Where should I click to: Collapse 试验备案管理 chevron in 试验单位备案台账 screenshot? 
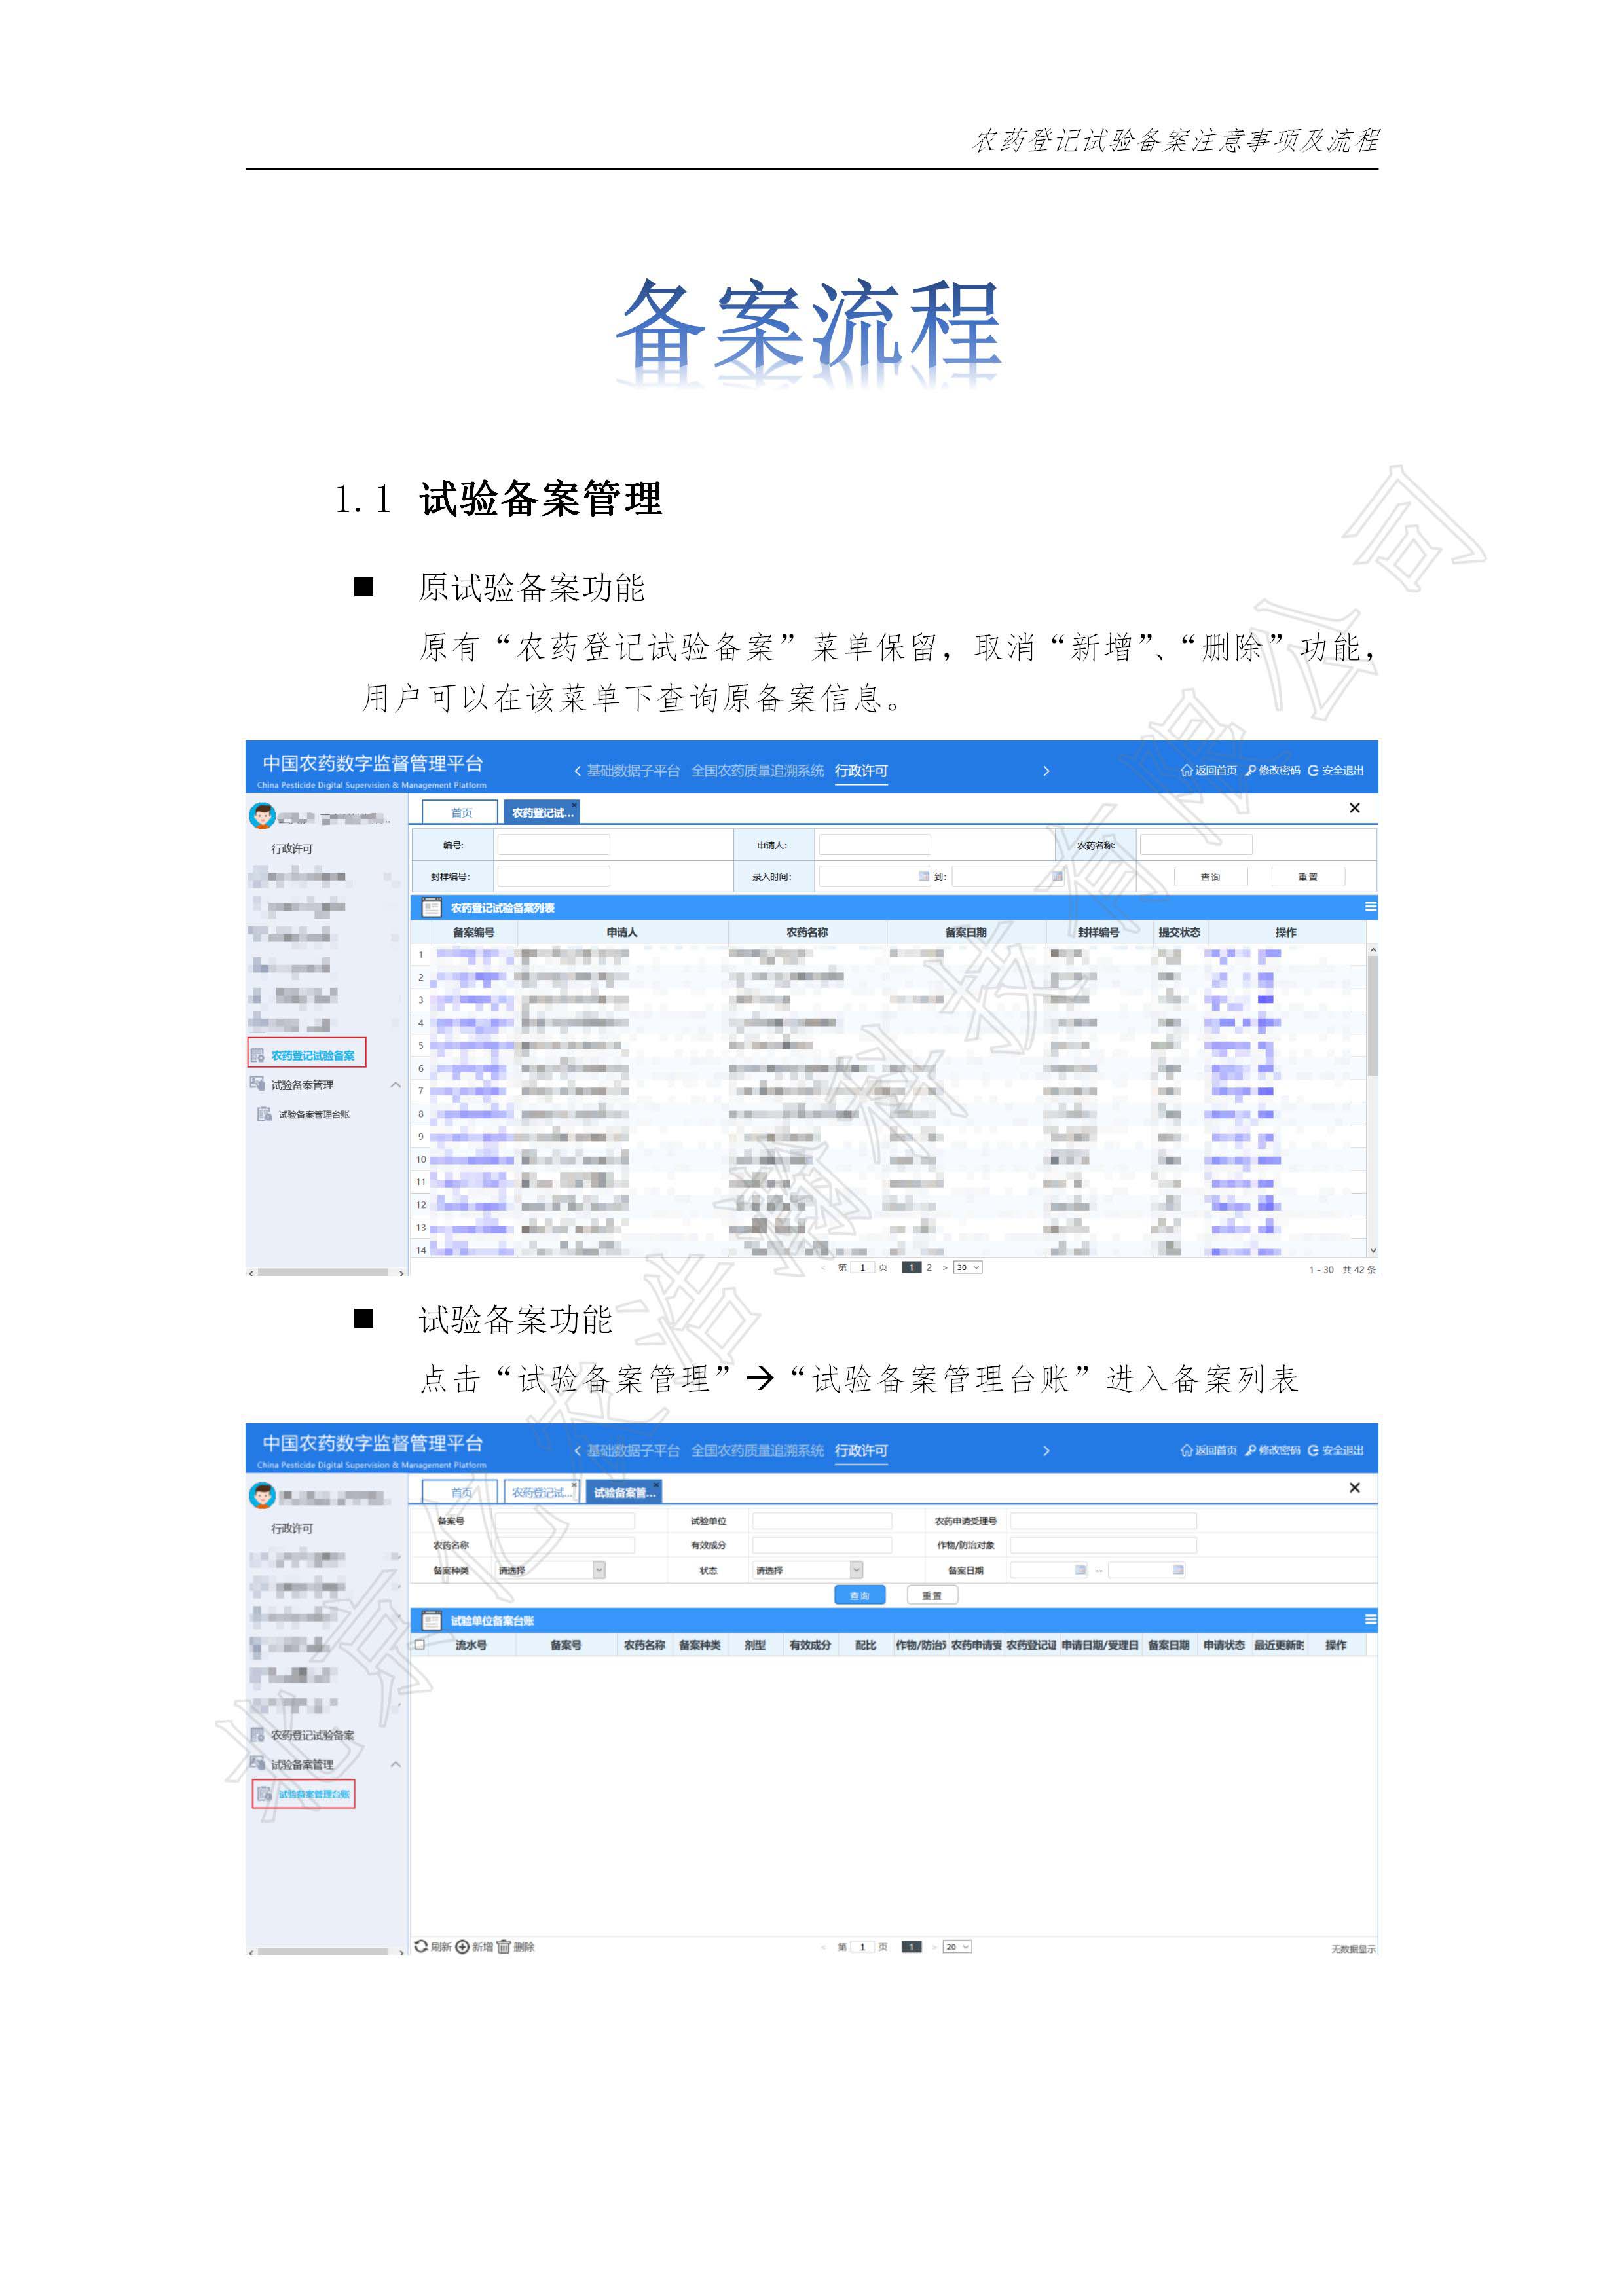point(395,1765)
